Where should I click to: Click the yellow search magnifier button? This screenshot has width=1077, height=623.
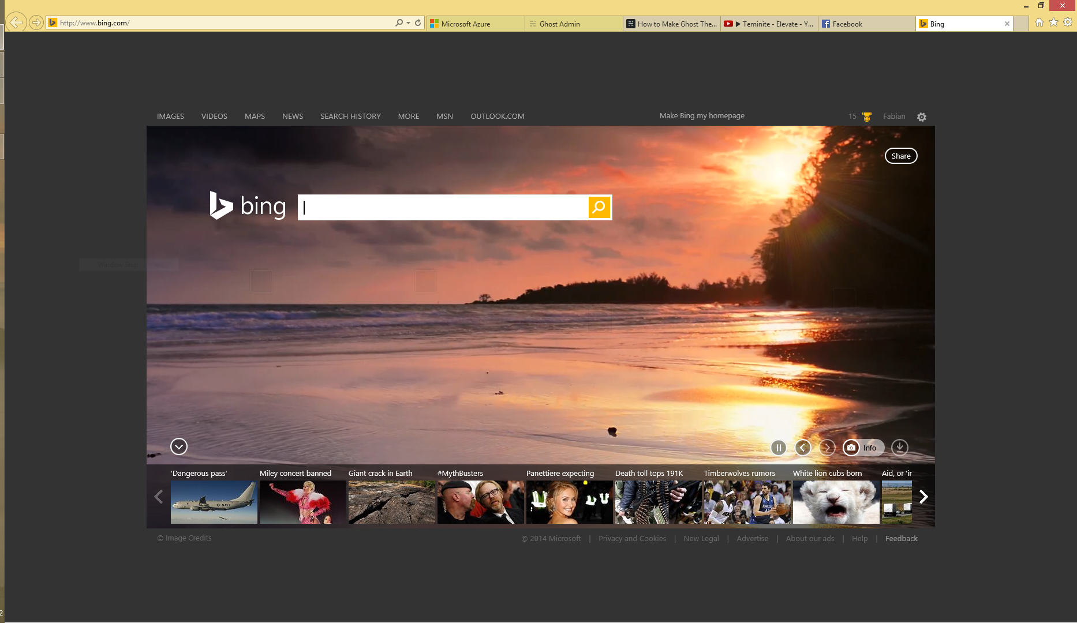(x=599, y=207)
